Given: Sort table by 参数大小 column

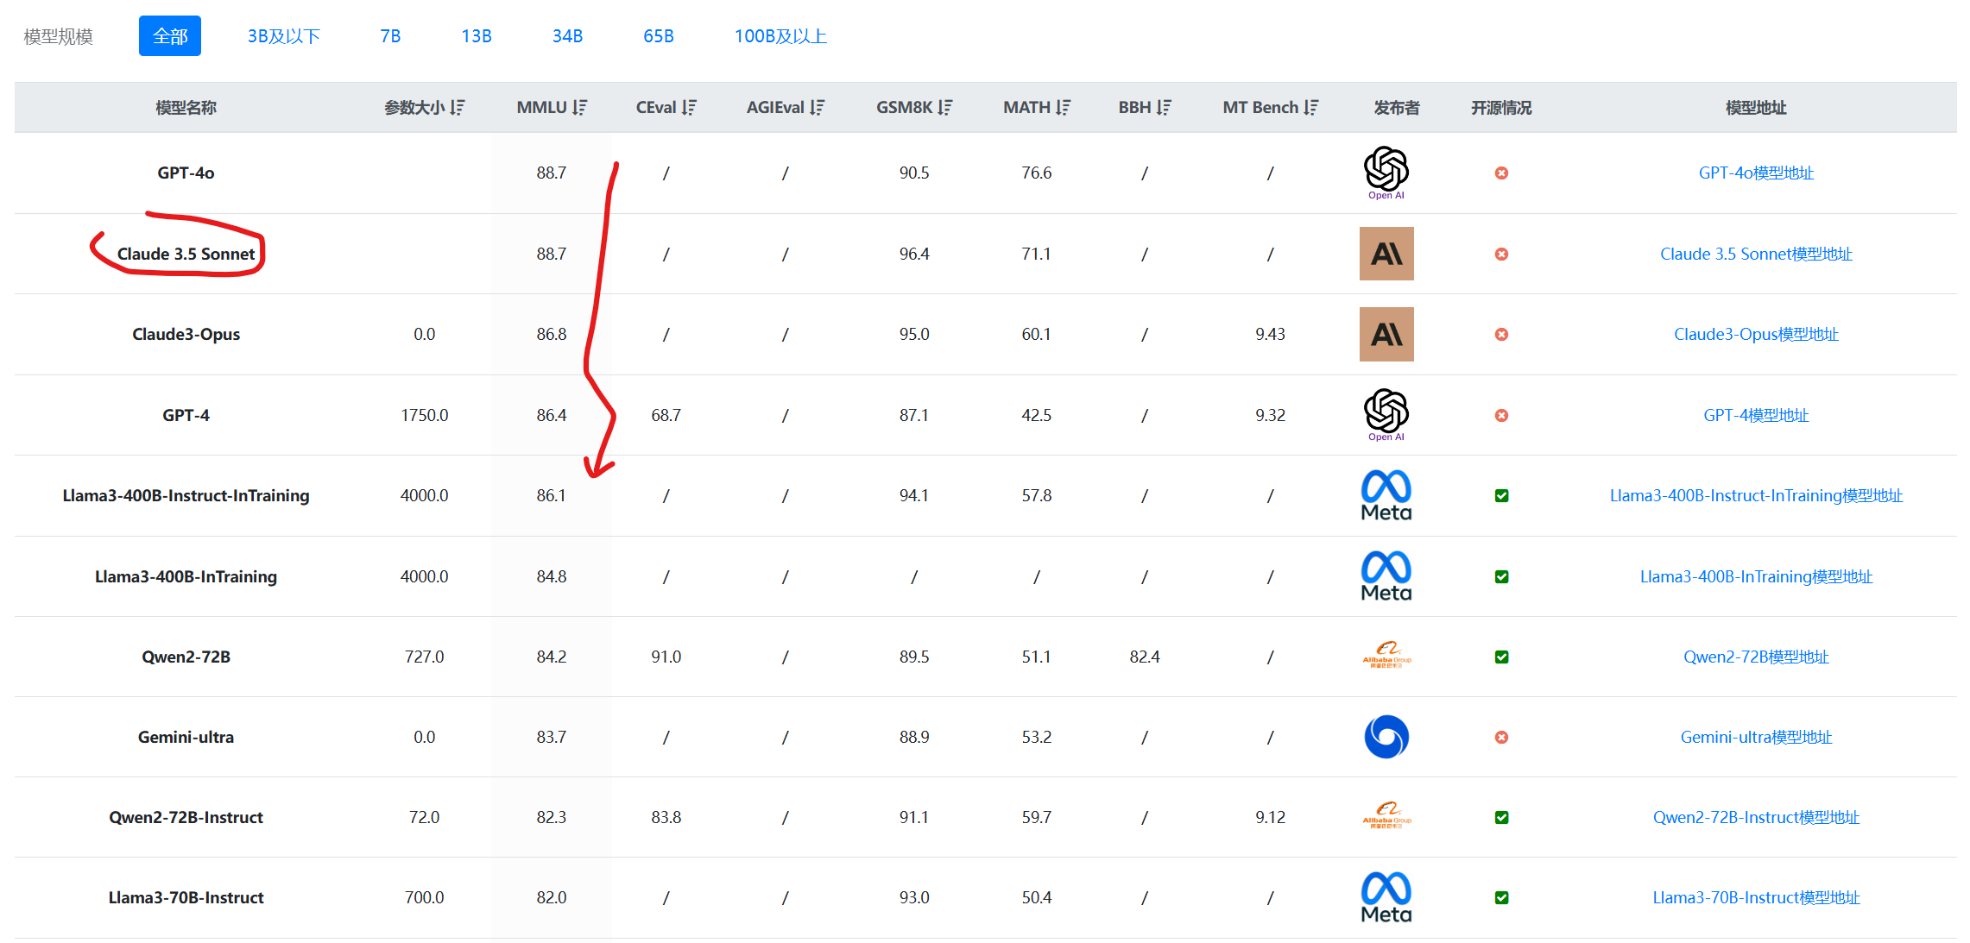Looking at the screenshot, I should coord(457,107).
